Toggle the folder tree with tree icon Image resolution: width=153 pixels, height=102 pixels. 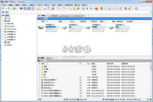[x=101, y=9]
